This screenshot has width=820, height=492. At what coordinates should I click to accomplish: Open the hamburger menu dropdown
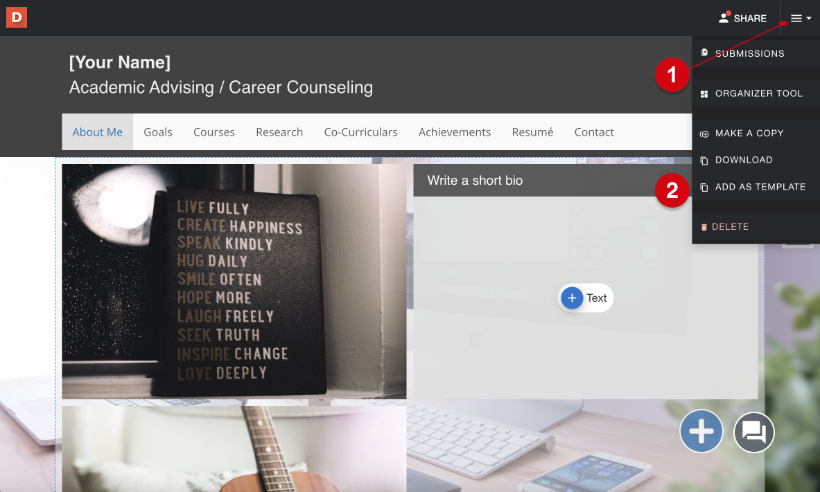pyautogui.click(x=801, y=18)
